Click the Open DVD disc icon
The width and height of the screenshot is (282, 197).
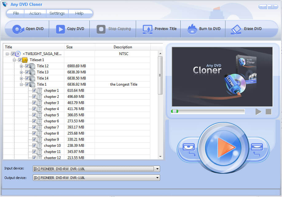click(x=18, y=29)
